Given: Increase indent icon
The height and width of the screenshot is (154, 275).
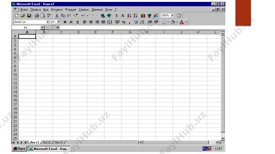Looking at the screenshot, I should point(156,22).
